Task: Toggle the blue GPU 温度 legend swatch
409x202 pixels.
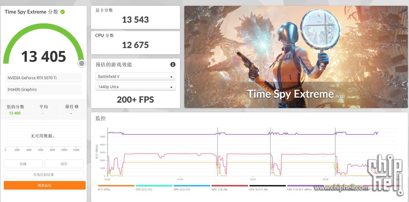Action: 192,186
